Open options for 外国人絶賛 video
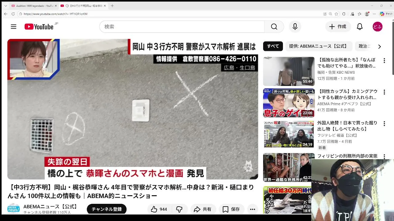Viewport: 394px width, 221px height. pos(384,124)
